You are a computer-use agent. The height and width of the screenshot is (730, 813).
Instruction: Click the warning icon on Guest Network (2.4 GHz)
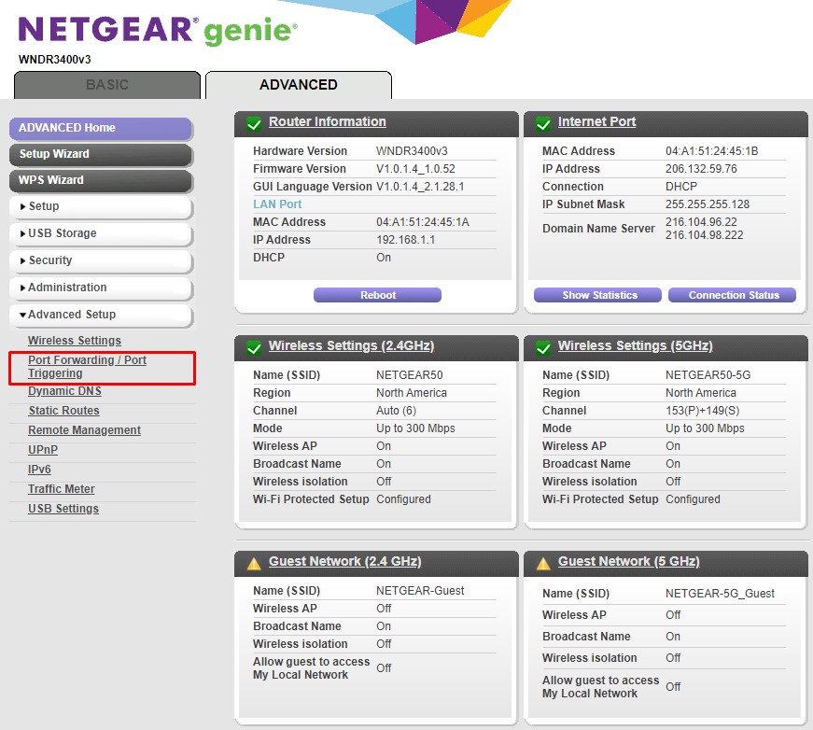pyautogui.click(x=254, y=564)
